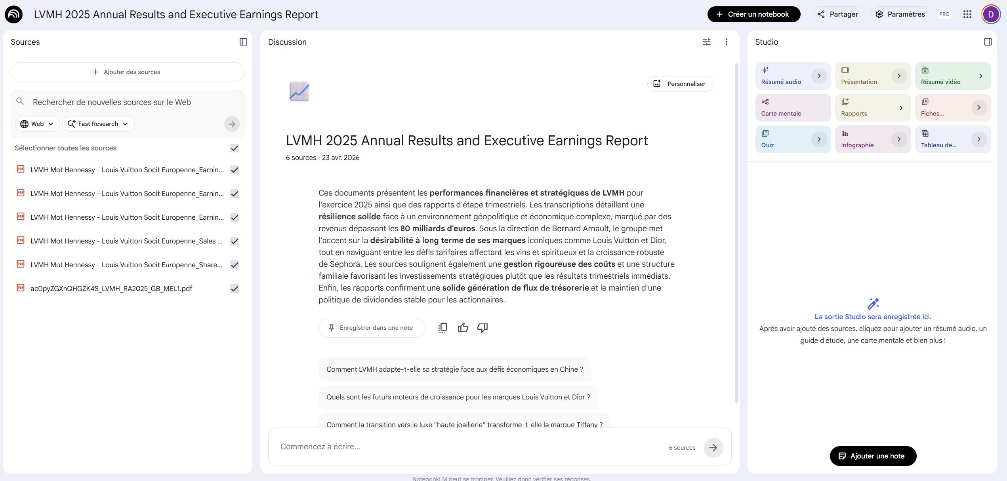Open the Sales PDF source
Image resolution: width=1007 pixels, height=481 pixels.
(x=126, y=241)
